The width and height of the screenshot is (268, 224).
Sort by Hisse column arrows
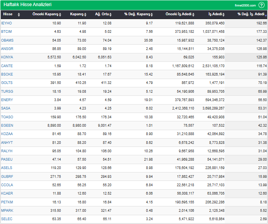[x=19, y=15]
